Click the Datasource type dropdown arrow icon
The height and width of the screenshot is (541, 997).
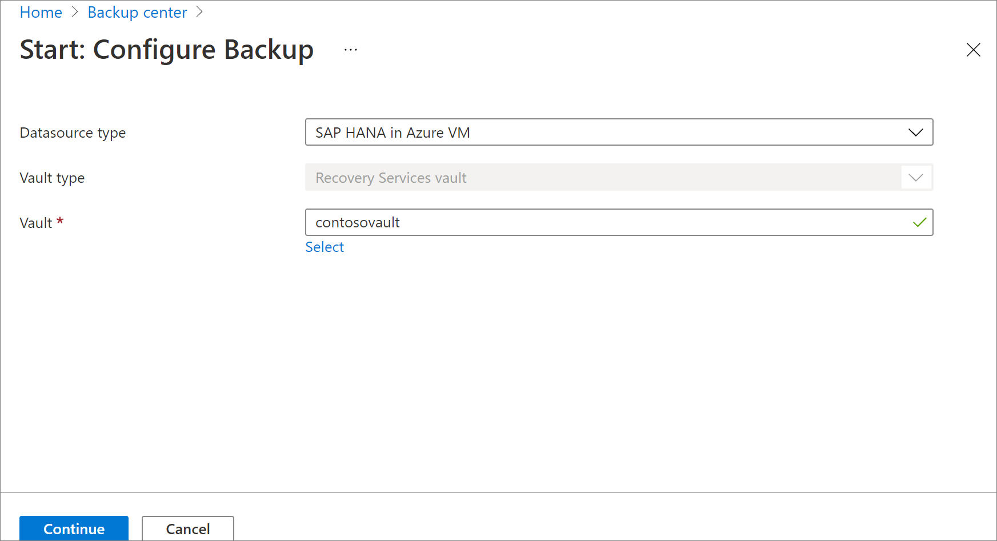tap(916, 132)
